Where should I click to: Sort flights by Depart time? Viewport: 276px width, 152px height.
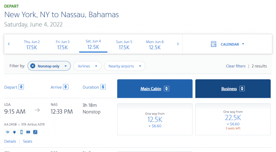point(21,87)
